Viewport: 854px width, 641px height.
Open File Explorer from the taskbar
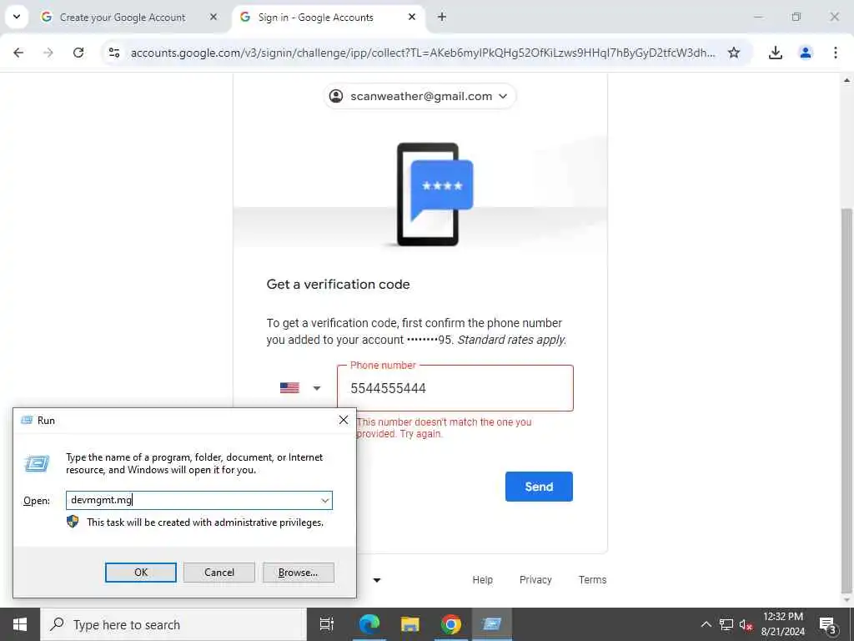(409, 624)
